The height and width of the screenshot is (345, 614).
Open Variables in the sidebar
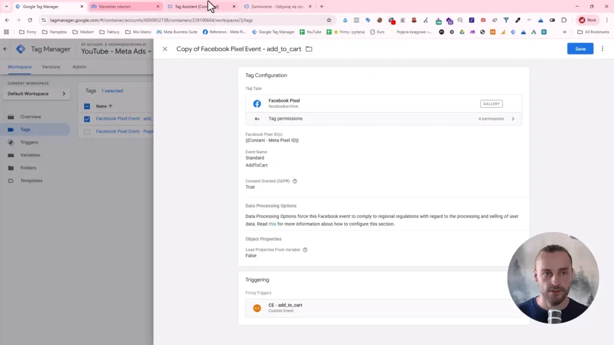point(30,155)
